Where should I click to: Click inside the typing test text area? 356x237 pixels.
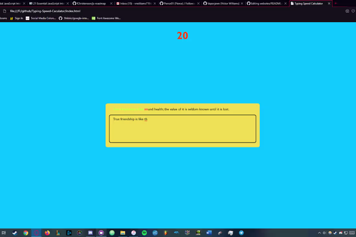(x=183, y=129)
